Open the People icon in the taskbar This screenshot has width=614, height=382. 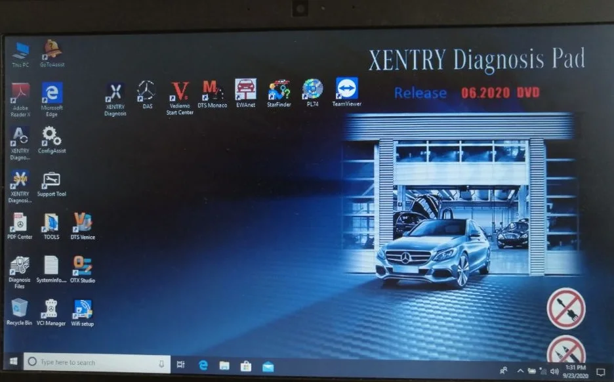tap(504, 370)
